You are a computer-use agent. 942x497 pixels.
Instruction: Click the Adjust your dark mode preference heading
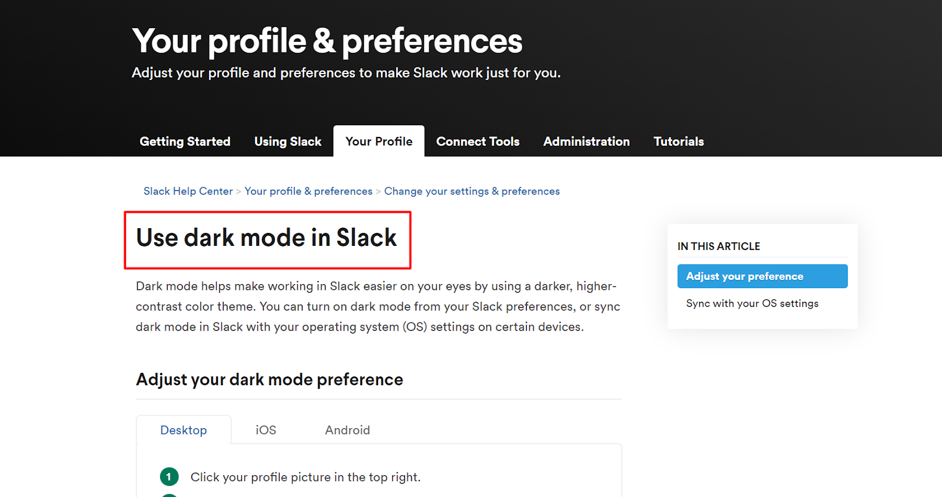270,380
